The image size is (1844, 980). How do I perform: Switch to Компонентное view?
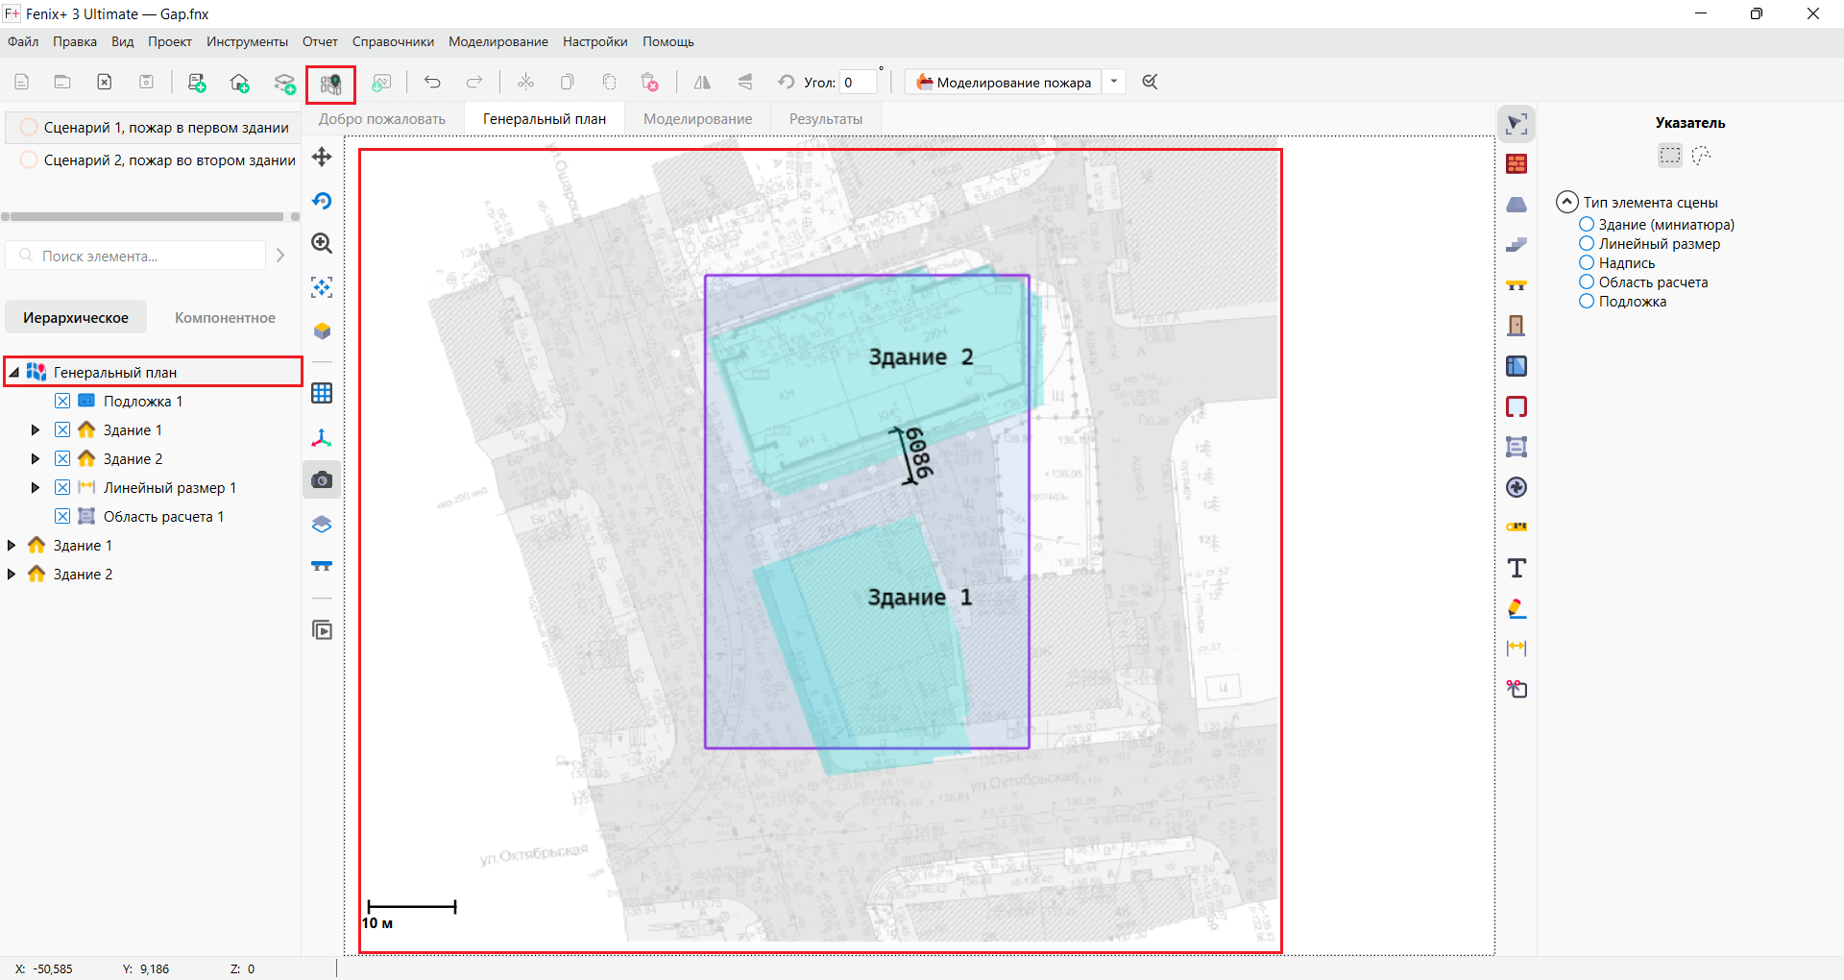click(225, 318)
